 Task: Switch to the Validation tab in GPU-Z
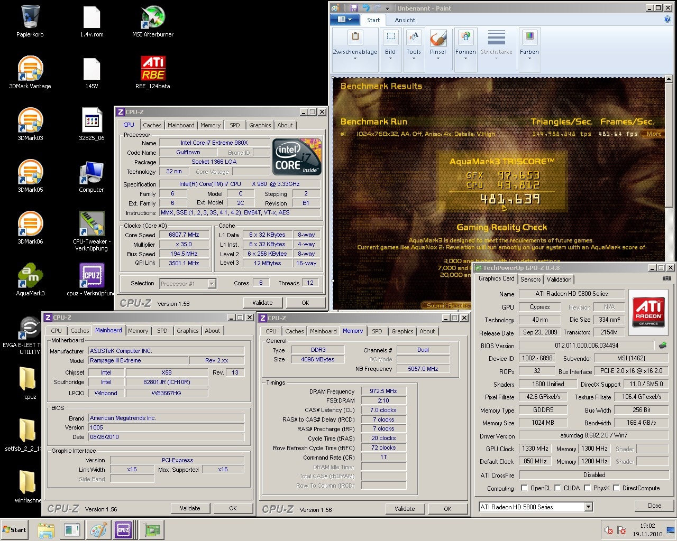559,279
